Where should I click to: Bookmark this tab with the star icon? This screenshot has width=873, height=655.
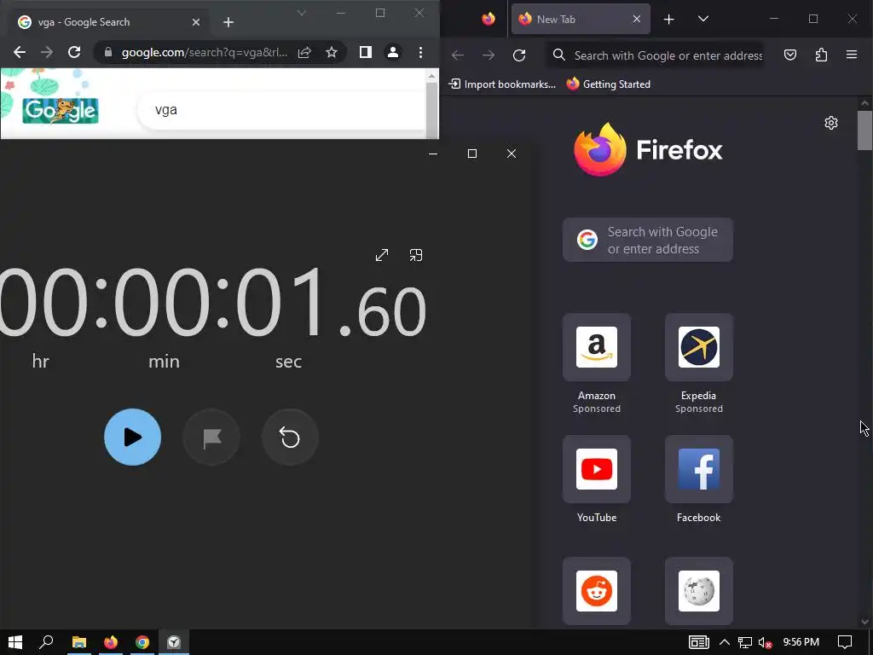[332, 52]
